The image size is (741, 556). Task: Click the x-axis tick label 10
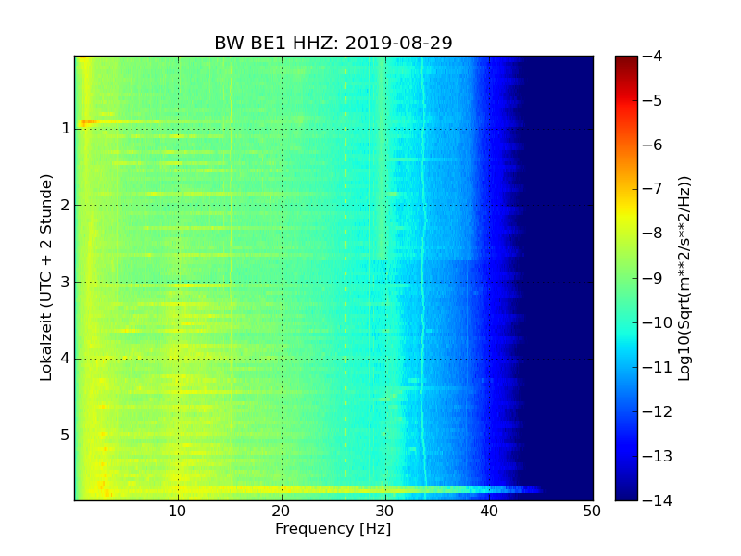click(178, 512)
